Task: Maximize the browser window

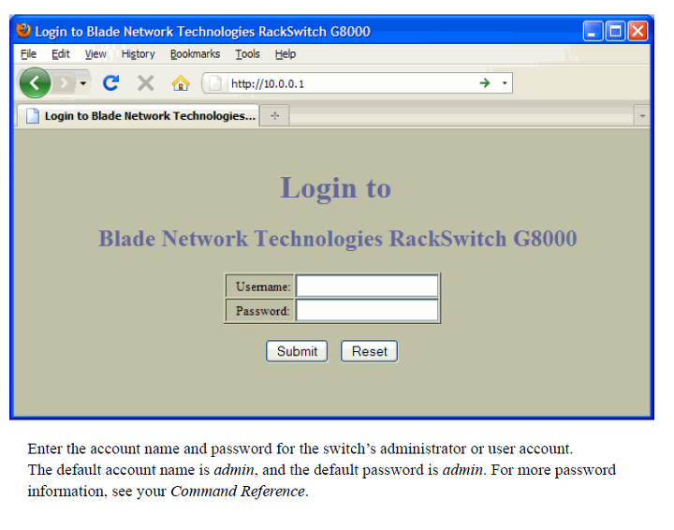Action: point(615,32)
